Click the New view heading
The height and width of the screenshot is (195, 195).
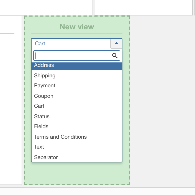77,27
